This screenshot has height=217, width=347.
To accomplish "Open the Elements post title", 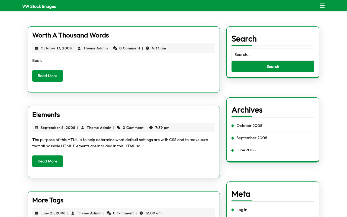I will [x=46, y=115].
